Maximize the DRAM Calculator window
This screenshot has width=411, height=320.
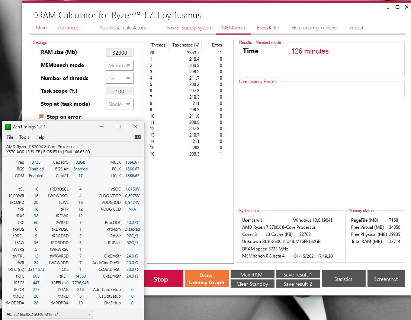pos(397,7)
